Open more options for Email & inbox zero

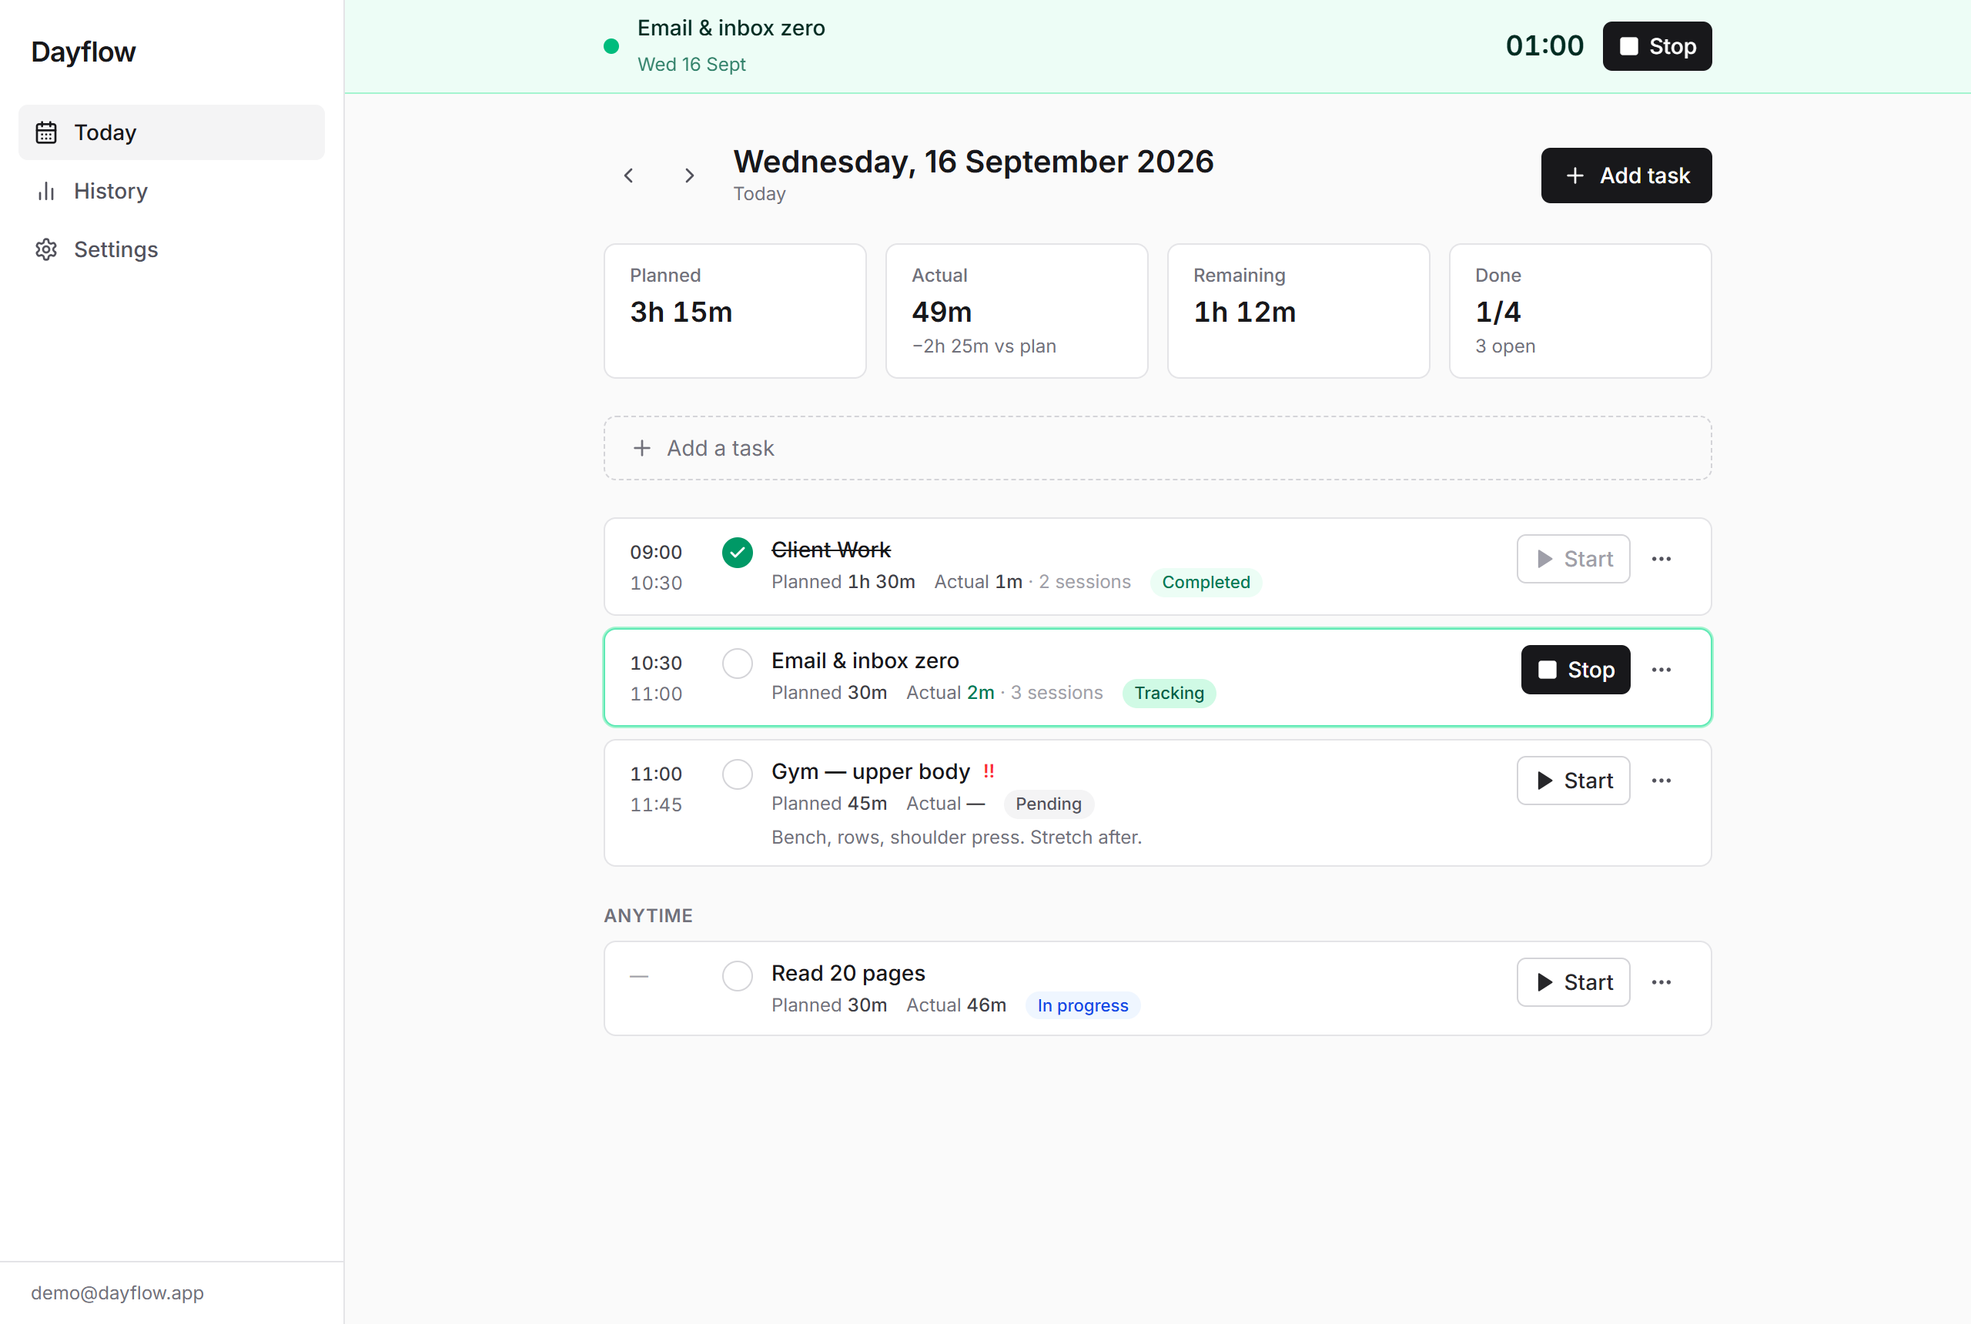point(1661,670)
